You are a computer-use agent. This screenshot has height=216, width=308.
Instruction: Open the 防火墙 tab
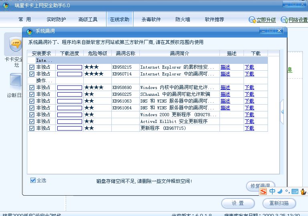183,20
